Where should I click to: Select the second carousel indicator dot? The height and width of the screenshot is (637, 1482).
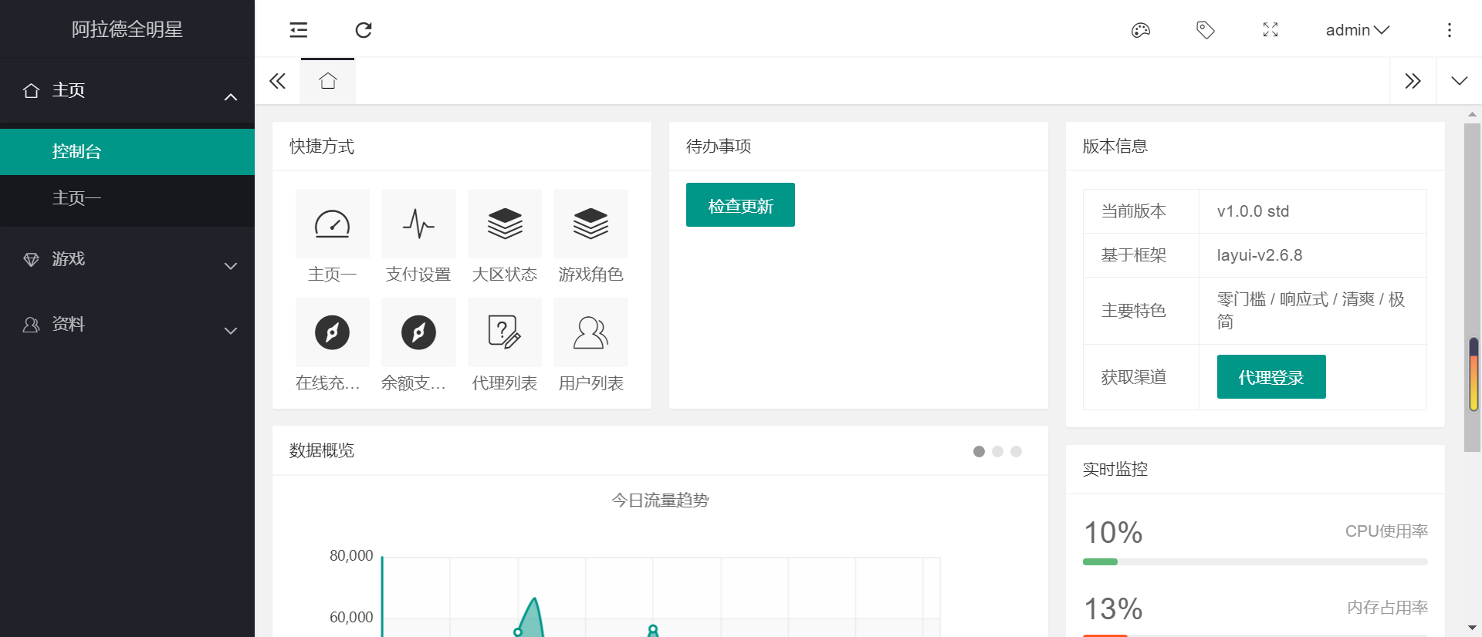point(997,452)
